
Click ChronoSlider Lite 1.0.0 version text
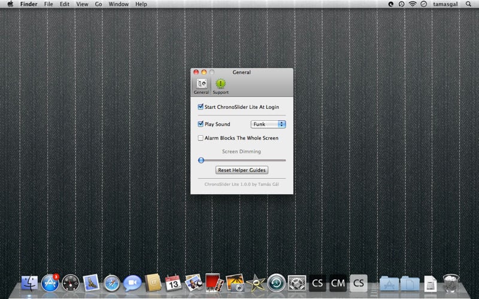242,184
